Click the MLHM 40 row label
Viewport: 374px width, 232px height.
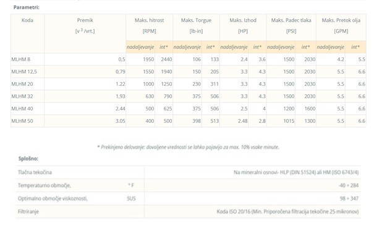[22, 109]
